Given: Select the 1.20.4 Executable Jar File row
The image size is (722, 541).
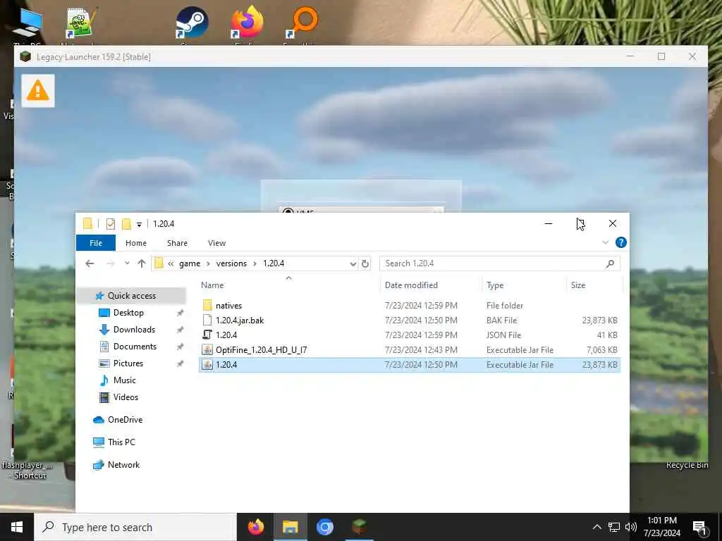Looking at the screenshot, I should click(410, 365).
